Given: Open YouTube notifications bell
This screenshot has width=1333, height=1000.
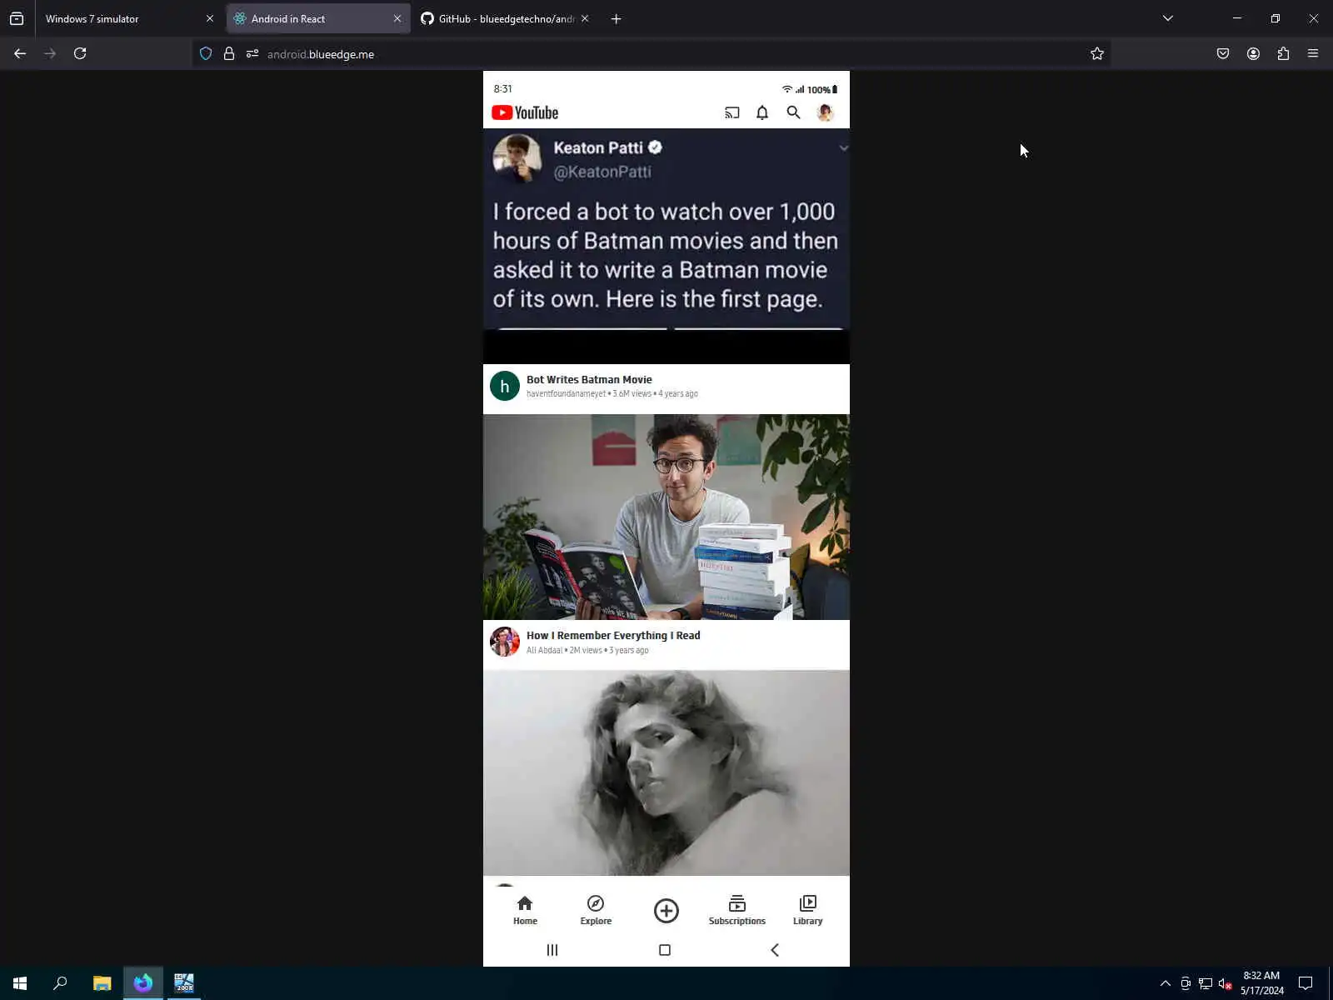Looking at the screenshot, I should click(x=762, y=112).
